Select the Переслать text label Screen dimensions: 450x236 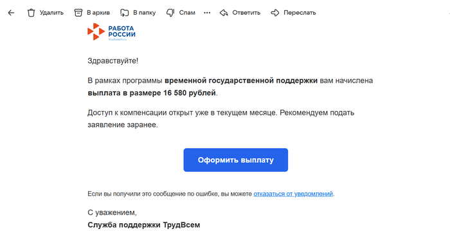pyautogui.click(x=300, y=13)
